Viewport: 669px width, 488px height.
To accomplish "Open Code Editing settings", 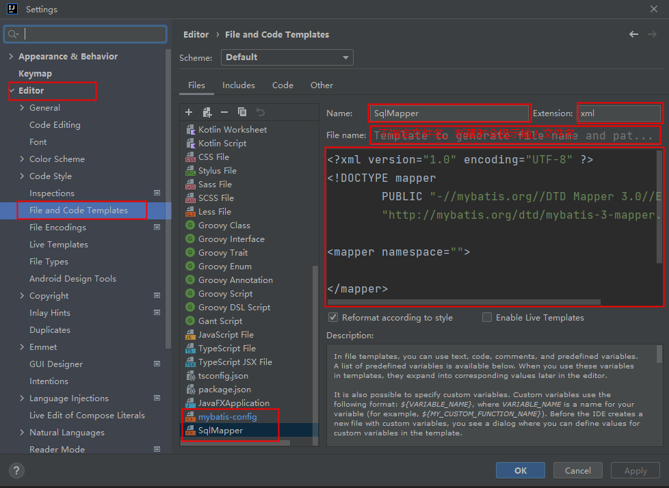I will pyautogui.click(x=55, y=125).
